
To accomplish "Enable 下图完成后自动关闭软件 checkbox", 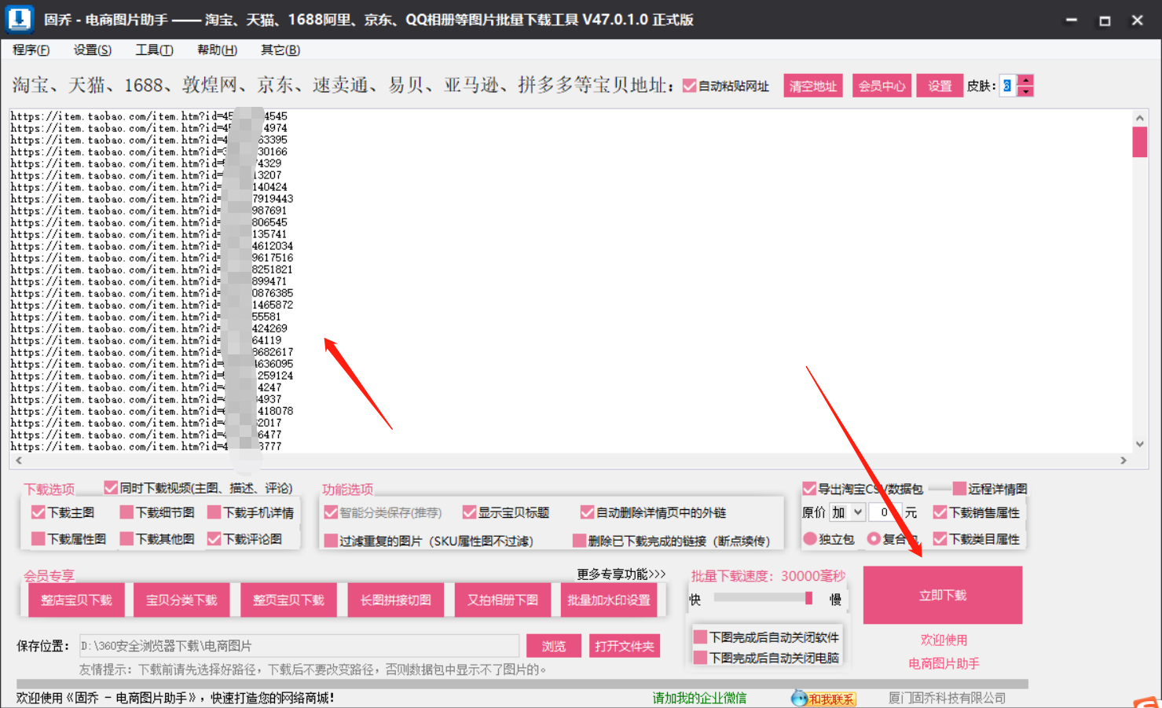I will coord(700,637).
